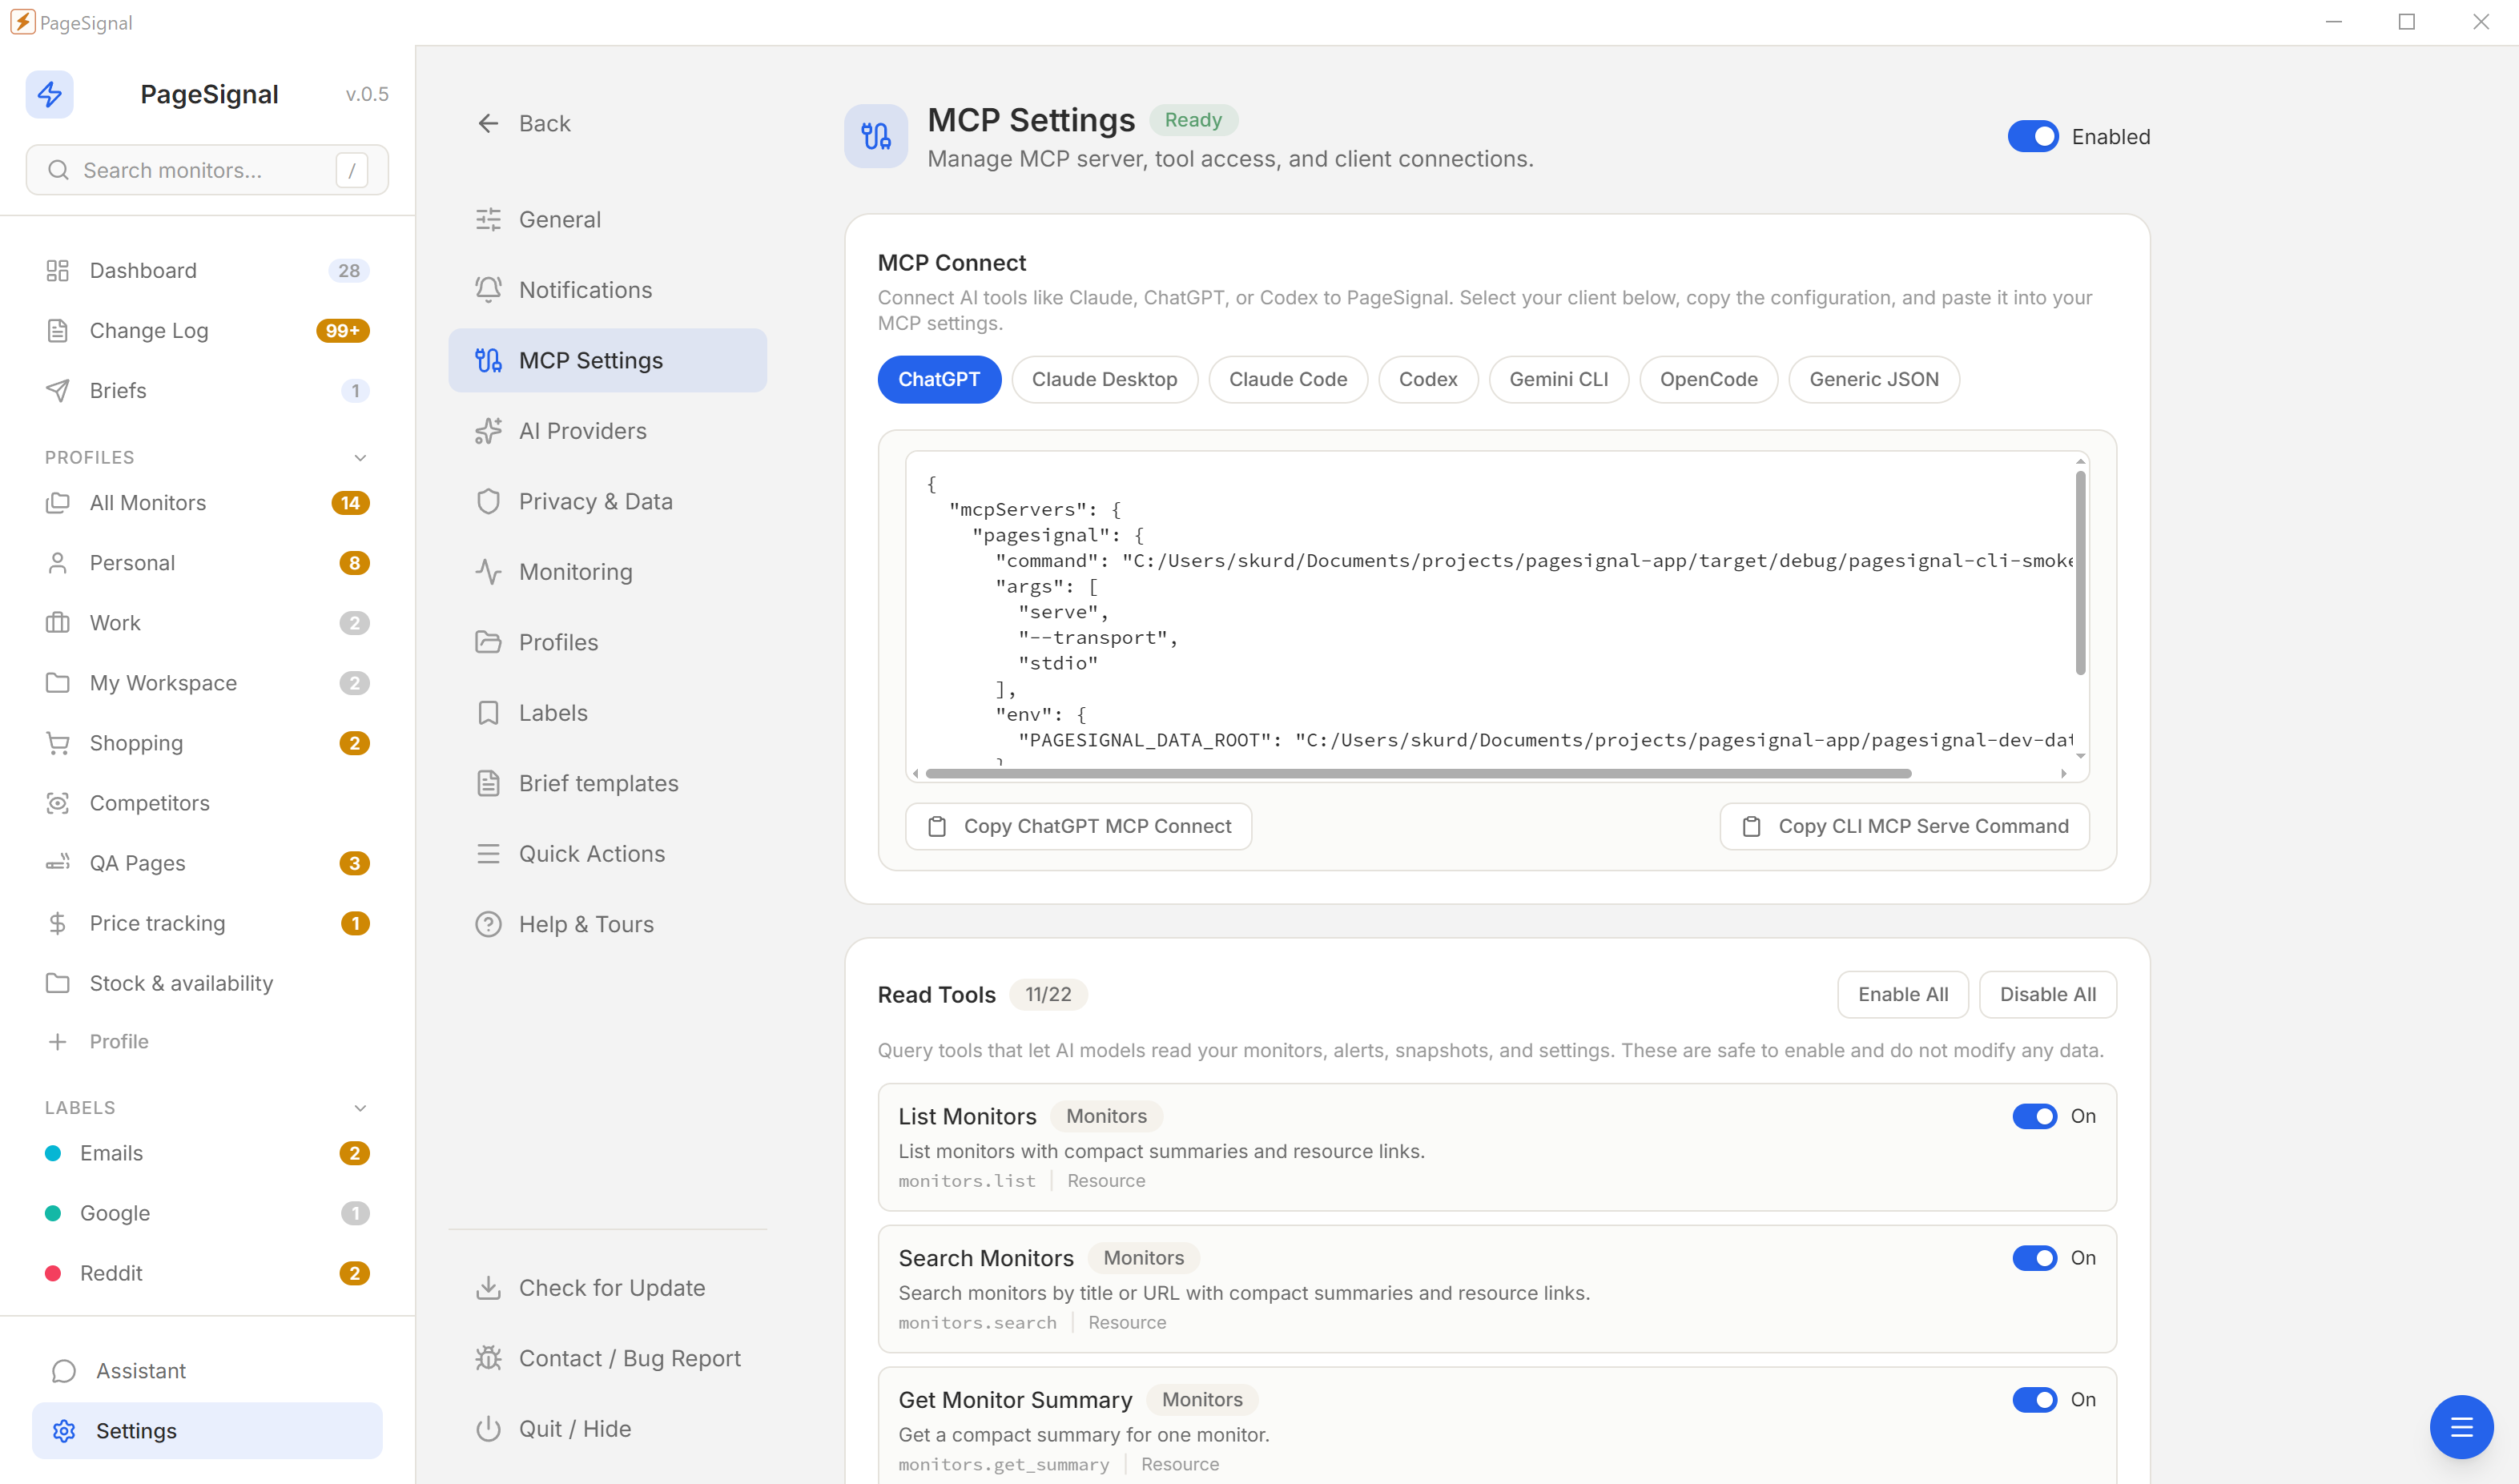This screenshot has height=1484, width=2519.
Task: Click the Assistant chat bubble icon
Action: pyautogui.click(x=64, y=1370)
